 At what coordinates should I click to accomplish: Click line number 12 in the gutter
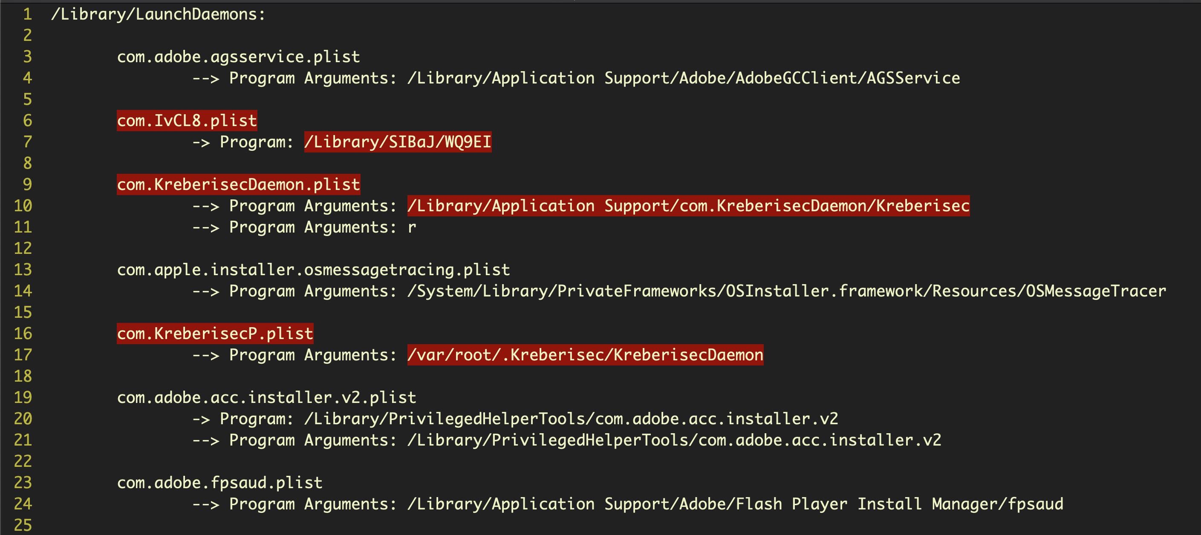[x=23, y=248]
